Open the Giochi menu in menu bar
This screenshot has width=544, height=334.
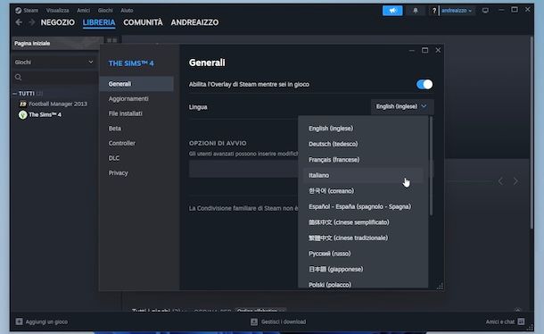click(105, 11)
